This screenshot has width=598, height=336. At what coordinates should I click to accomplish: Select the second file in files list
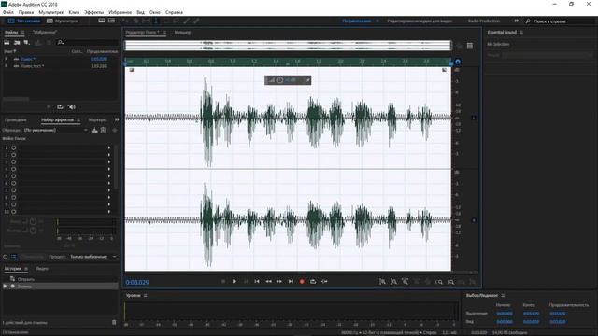click(x=60, y=66)
